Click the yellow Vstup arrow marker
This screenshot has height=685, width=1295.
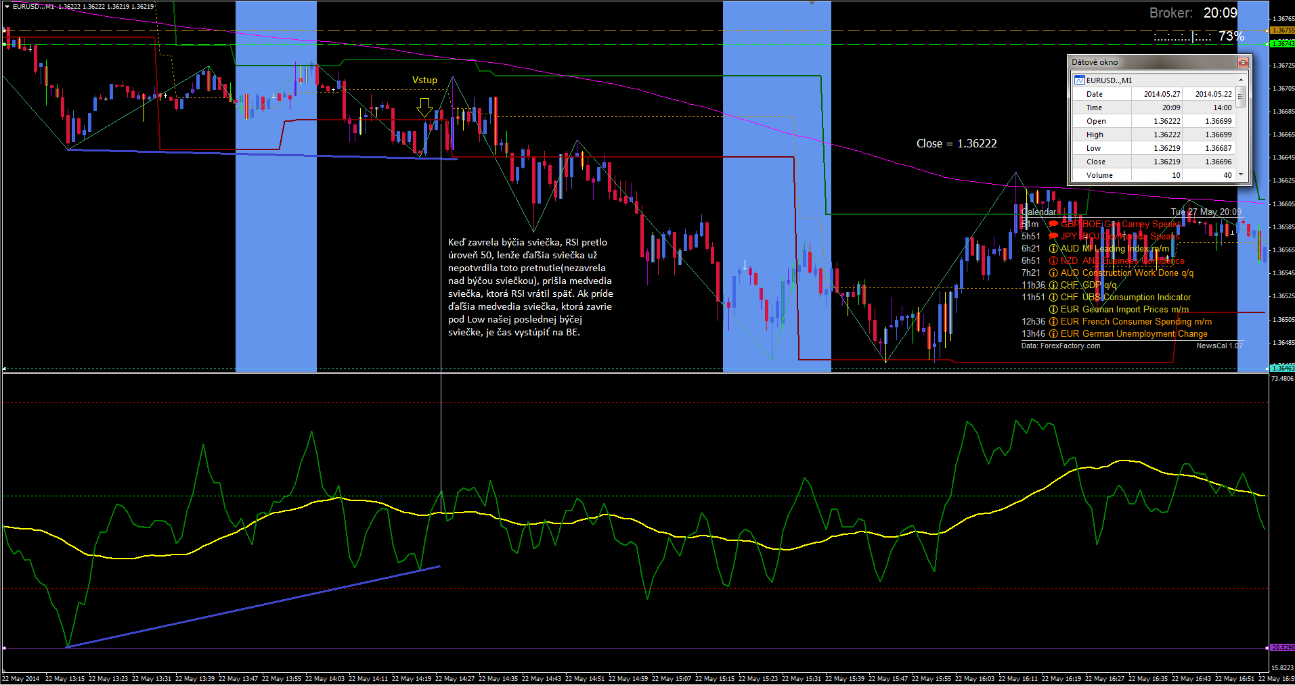pyautogui.click(x=424, y=107)
